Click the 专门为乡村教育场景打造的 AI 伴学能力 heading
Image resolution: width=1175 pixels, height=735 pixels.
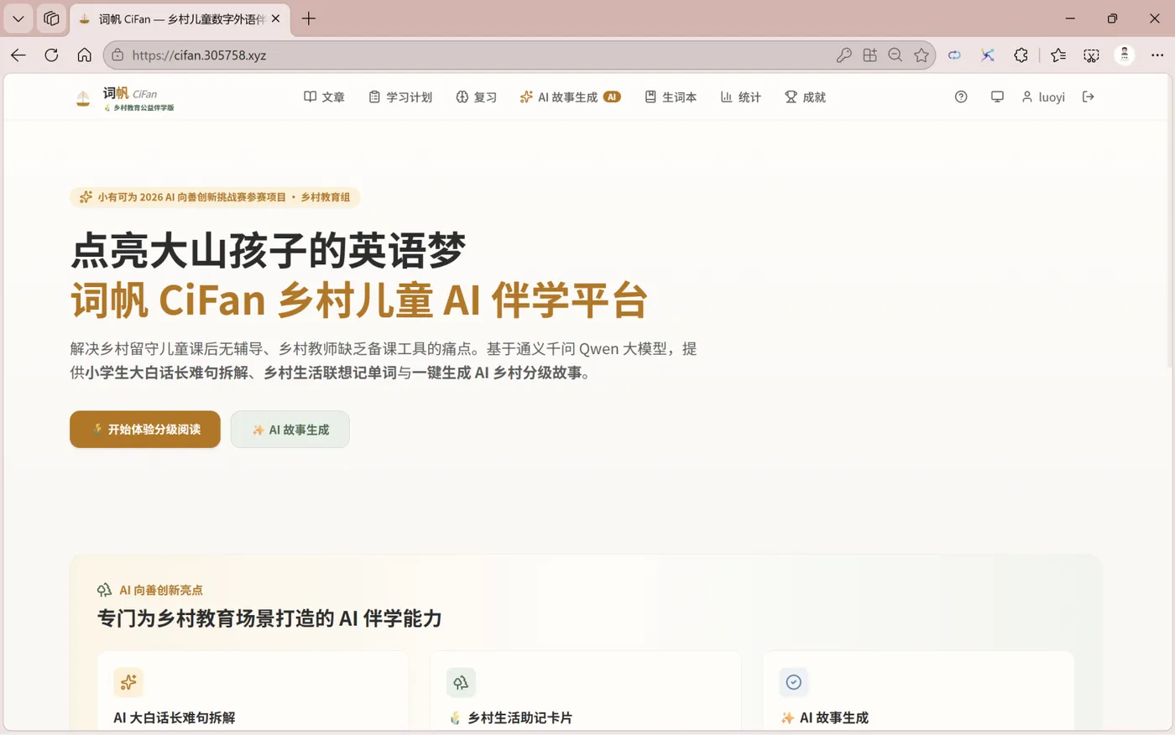269,619
